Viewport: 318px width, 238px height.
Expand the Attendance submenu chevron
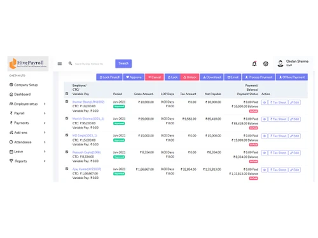click(45, 142)
